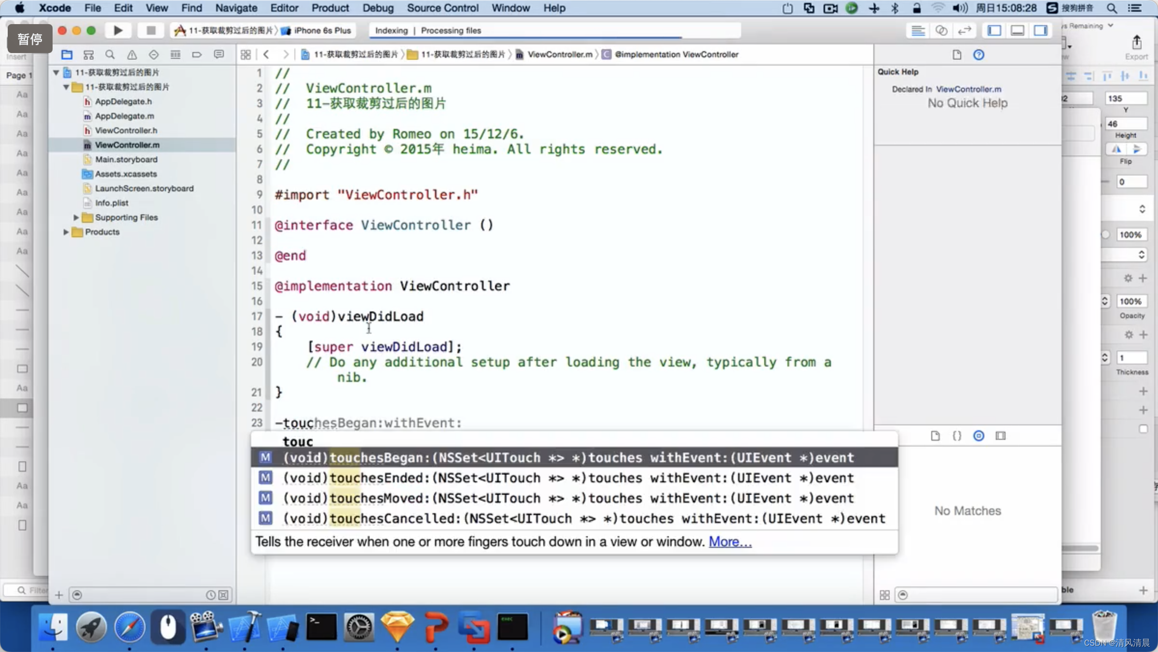Open Assets.xcassets in navigator
Image resolution: width=1158 pixels, height=652 pixels.
click(125, 174)
